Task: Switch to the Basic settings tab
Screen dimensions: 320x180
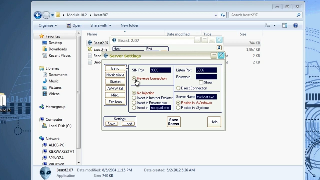Action: coord(115,68)
